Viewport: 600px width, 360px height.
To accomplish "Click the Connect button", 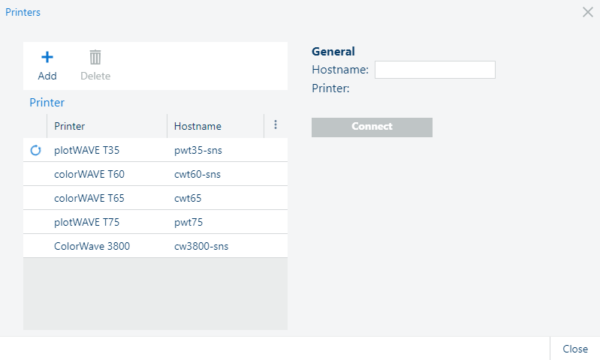I will pos(372,127).
